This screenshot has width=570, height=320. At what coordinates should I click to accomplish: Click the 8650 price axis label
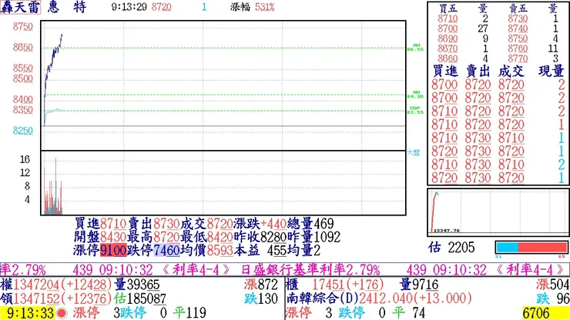pyautogui.click(x=23, y=47)
